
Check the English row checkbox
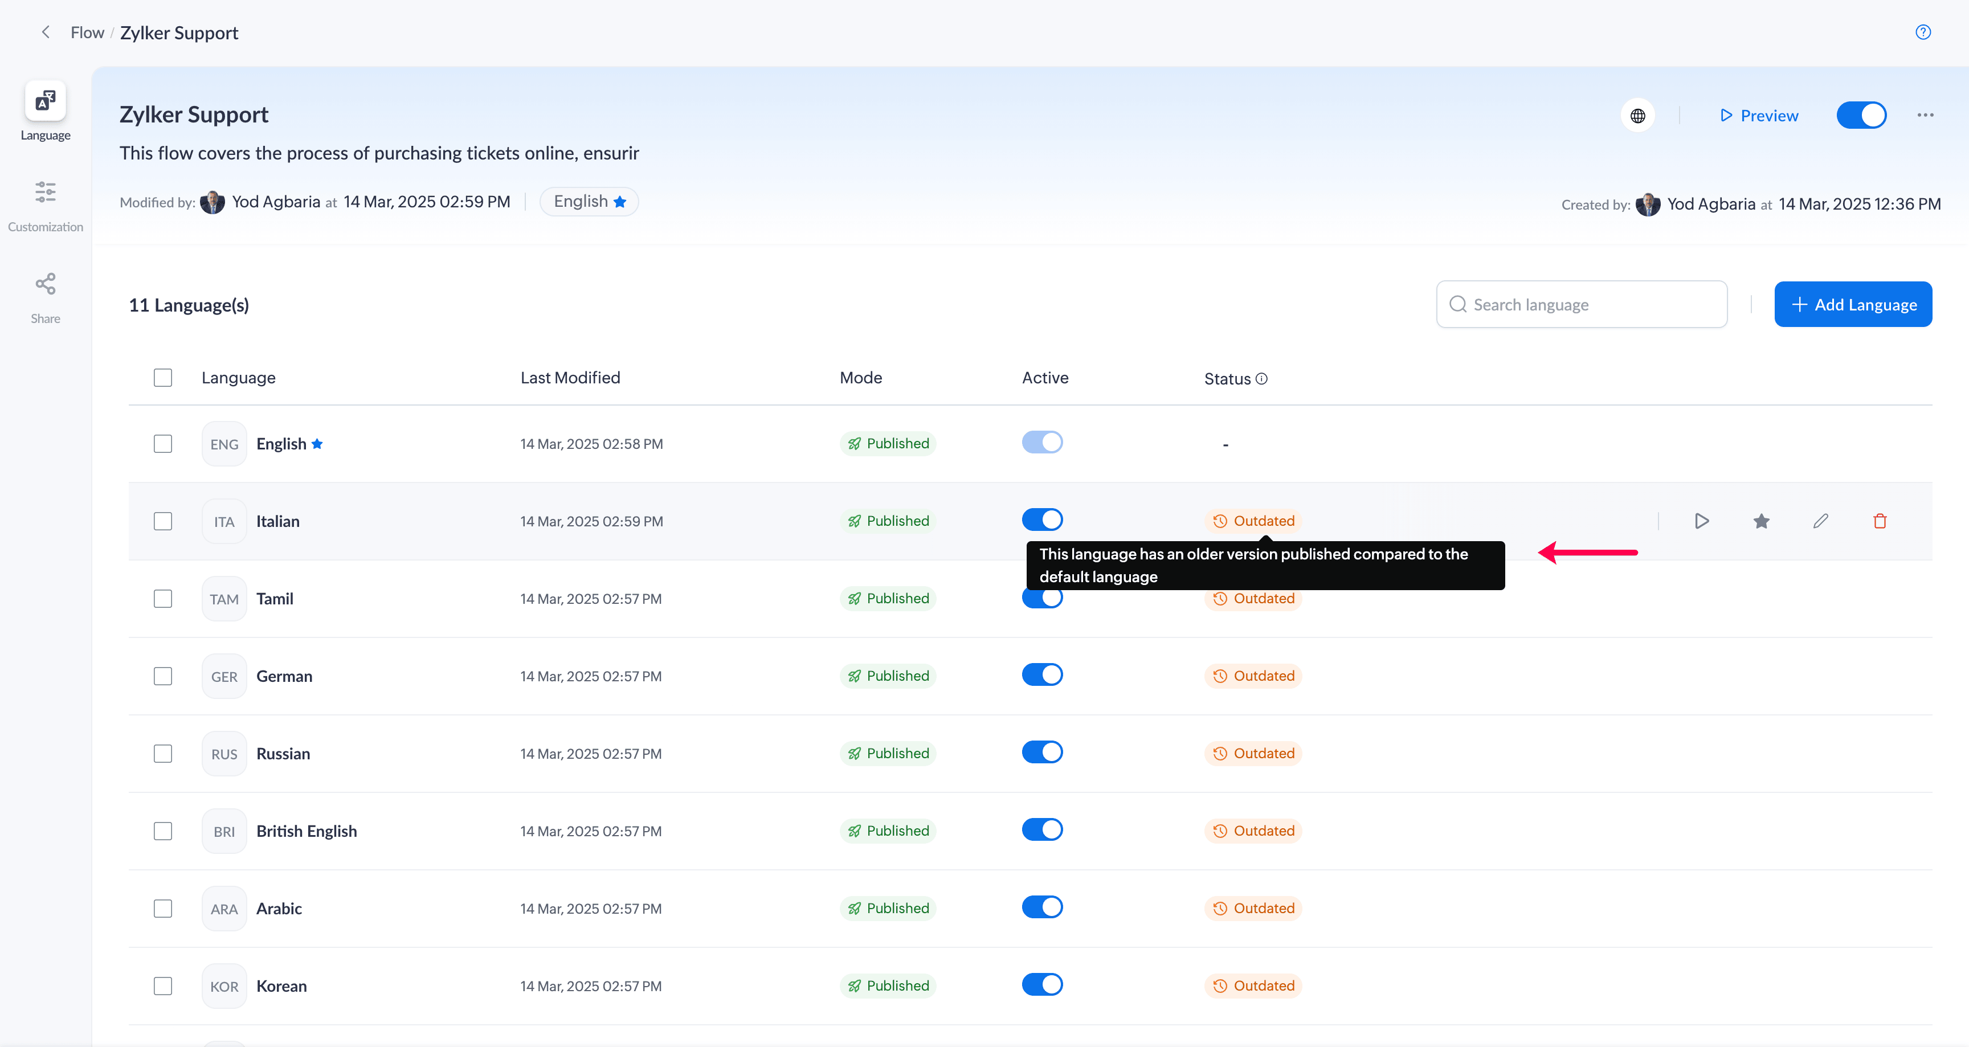pos(163,444)
